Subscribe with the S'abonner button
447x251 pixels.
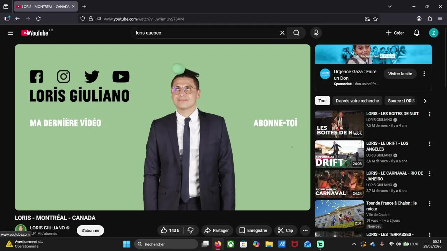[x=90, y=230]
